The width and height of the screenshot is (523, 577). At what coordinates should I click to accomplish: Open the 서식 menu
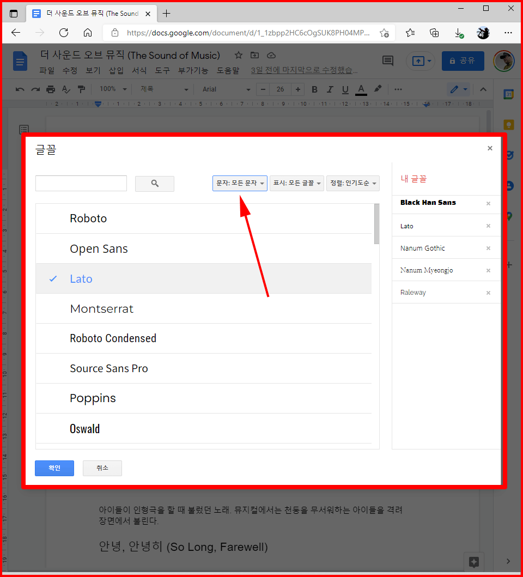pos(139,70)
